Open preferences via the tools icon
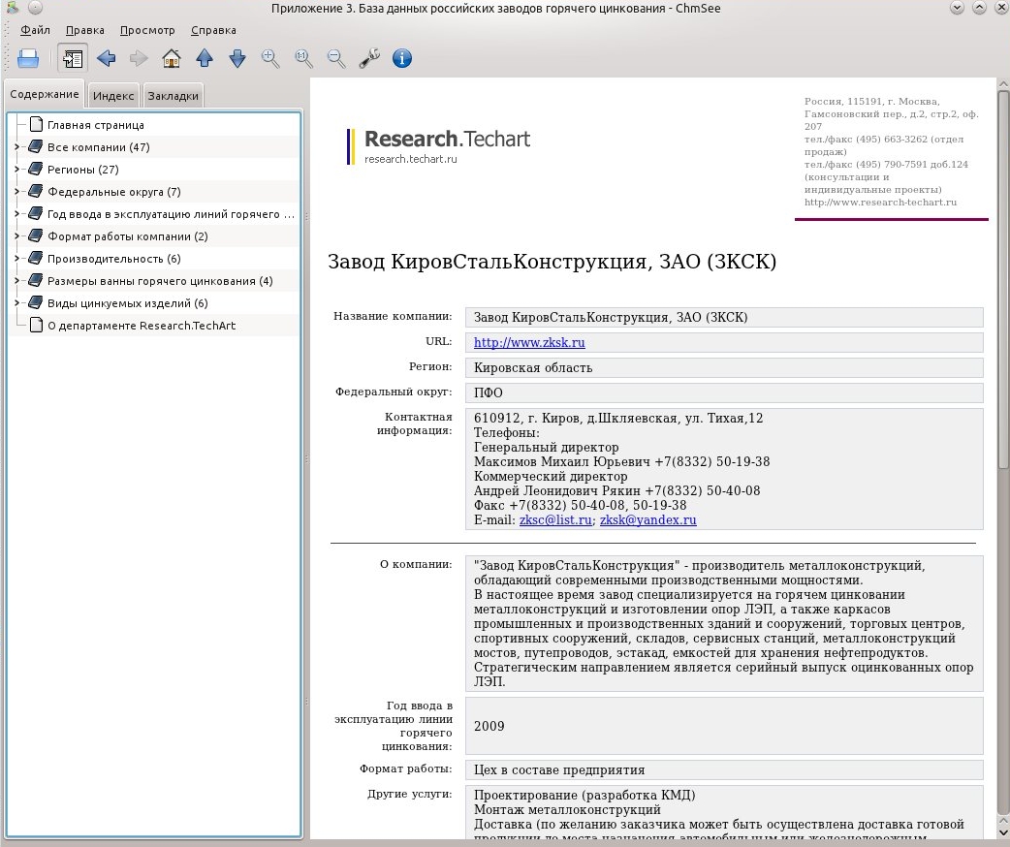Screen dimensions: 1010x847 click(369, 58)
